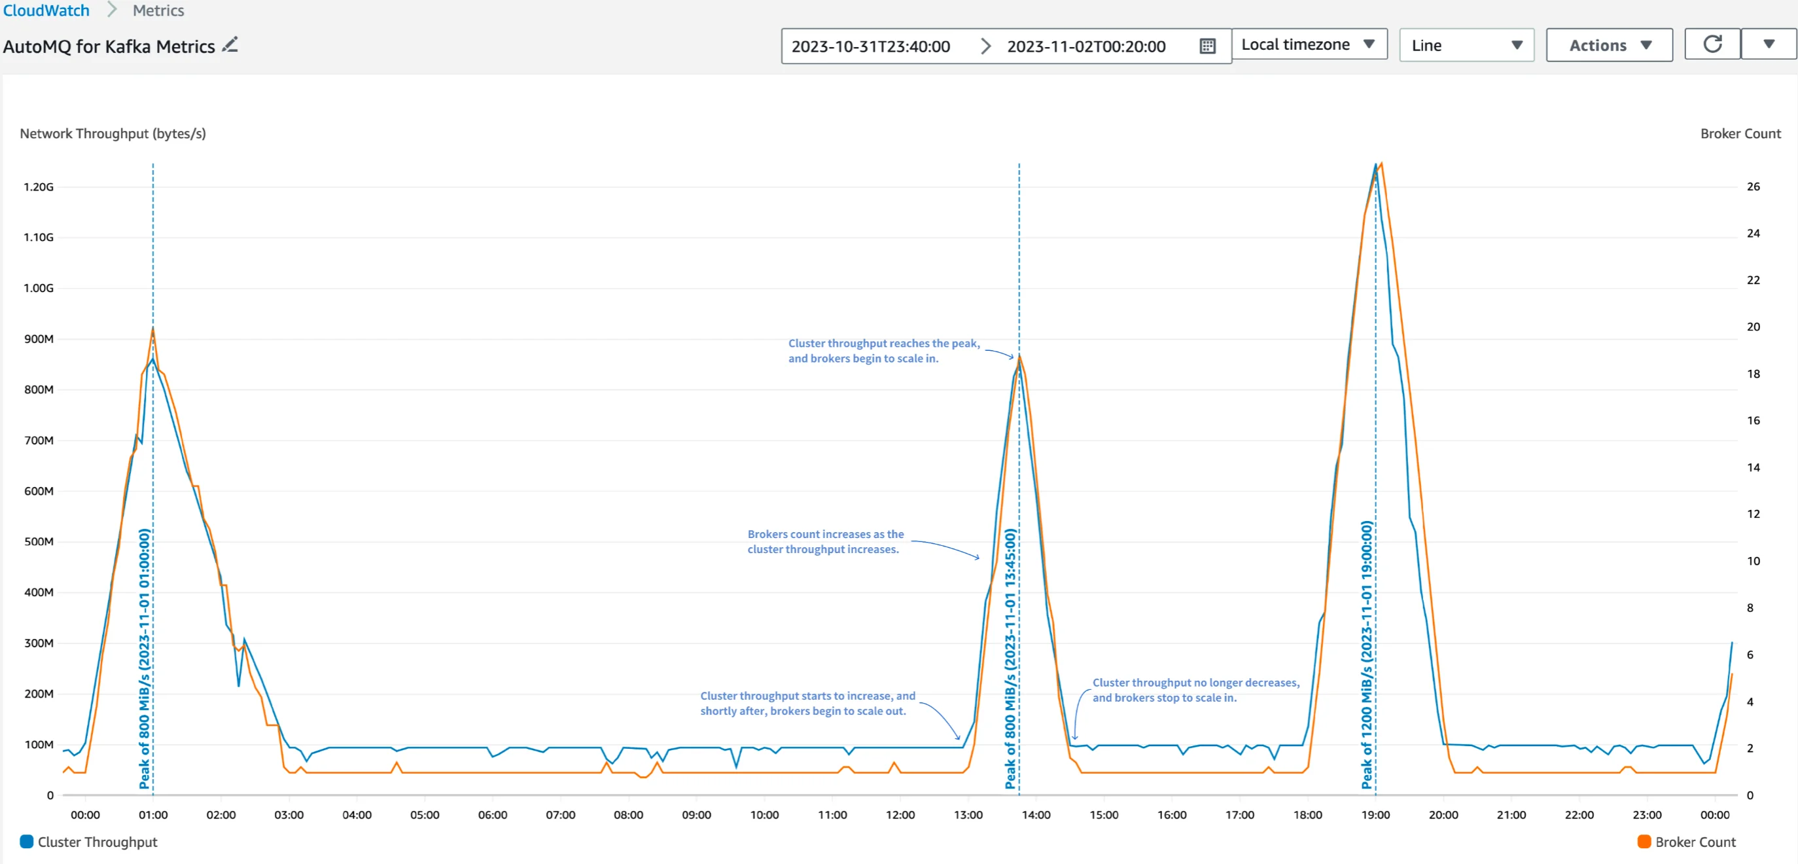This screenshot has width=1798, height=864.
Task: Click the pencil edit icon beside graph title
Action: pyautogui.click(x=230, y=45)
